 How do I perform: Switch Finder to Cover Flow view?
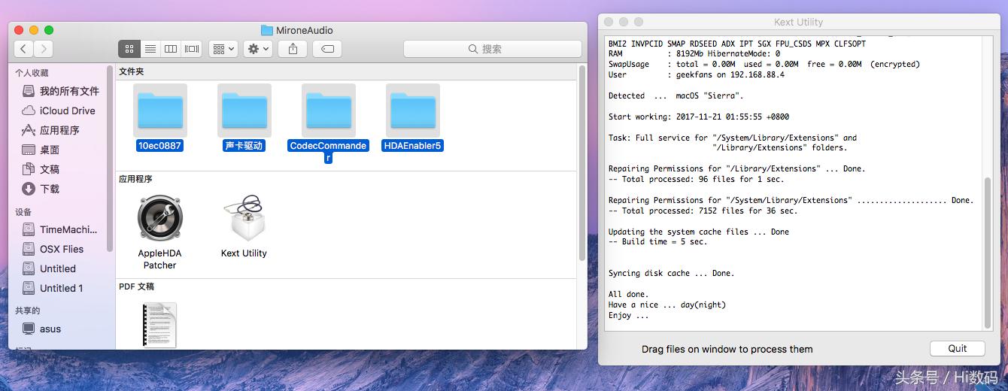[x=192, y=49]
